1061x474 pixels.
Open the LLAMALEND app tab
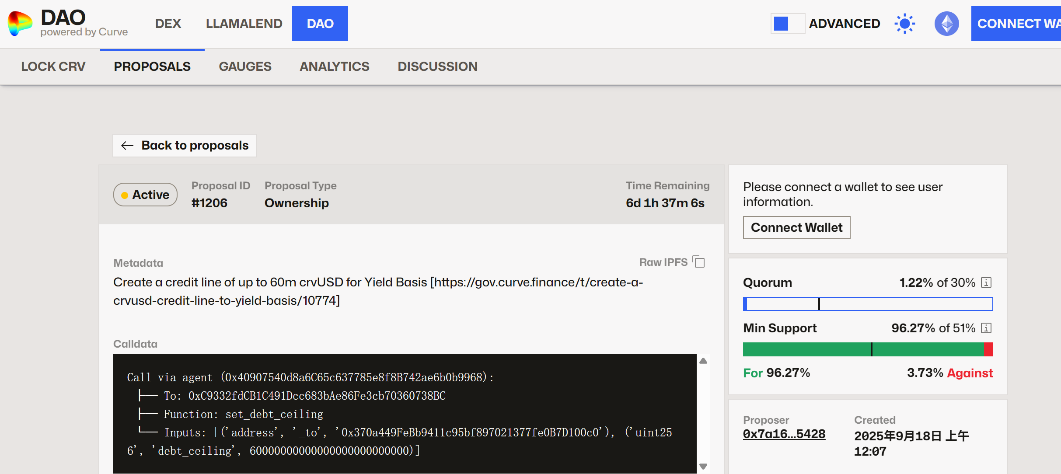244,24
